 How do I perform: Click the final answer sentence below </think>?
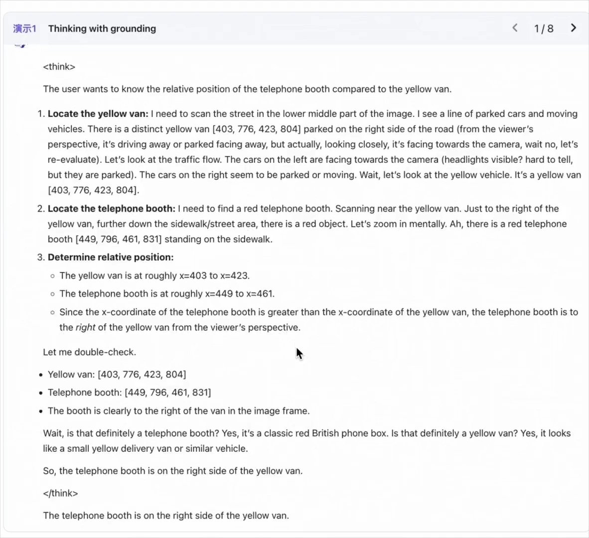click(165, 516)
